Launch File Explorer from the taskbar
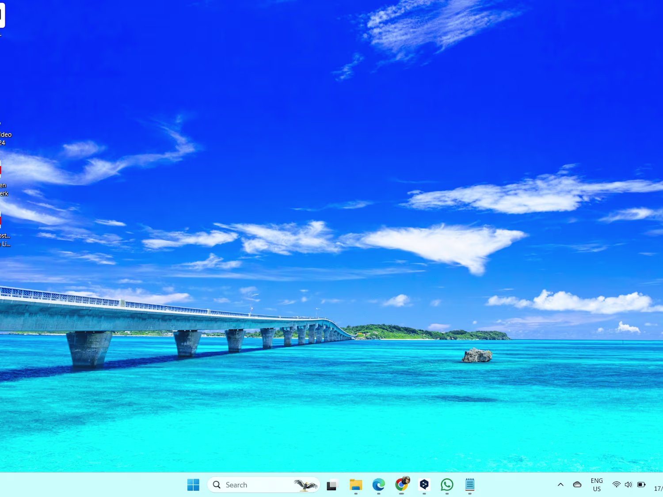Screen dimensions: 663x497 click(x=356, y=485)
